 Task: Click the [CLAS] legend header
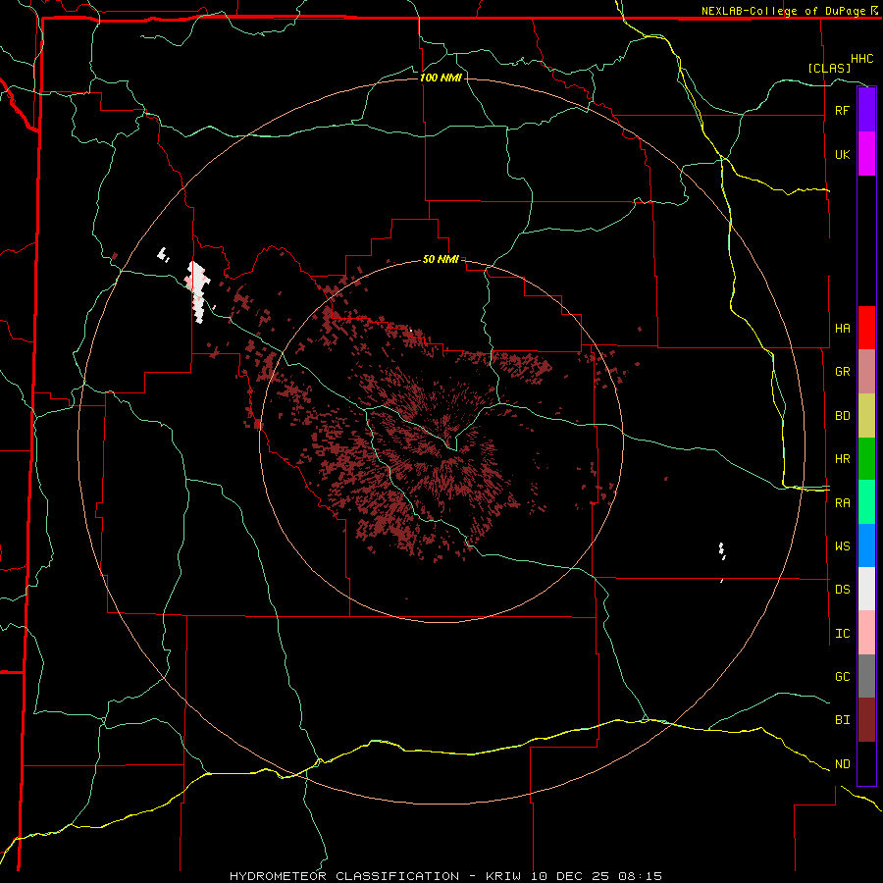click(x=829, y=68)
